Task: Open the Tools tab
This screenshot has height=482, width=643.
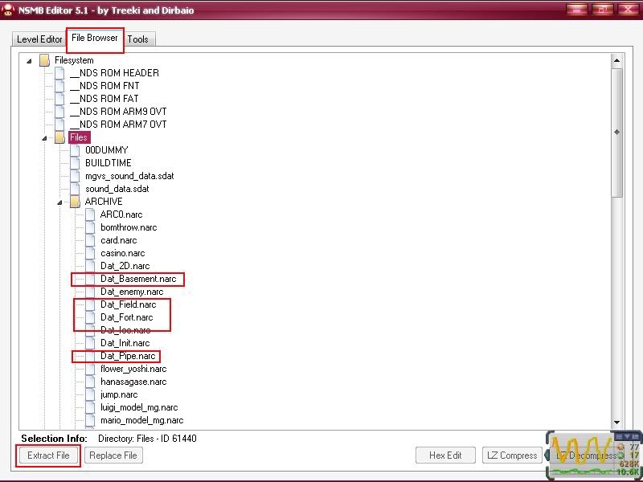Action: click(137, 39)
